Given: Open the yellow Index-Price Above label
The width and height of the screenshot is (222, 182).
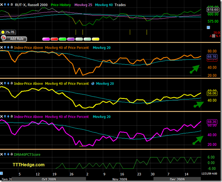Looking at the screenshot, I should point(28,84).
